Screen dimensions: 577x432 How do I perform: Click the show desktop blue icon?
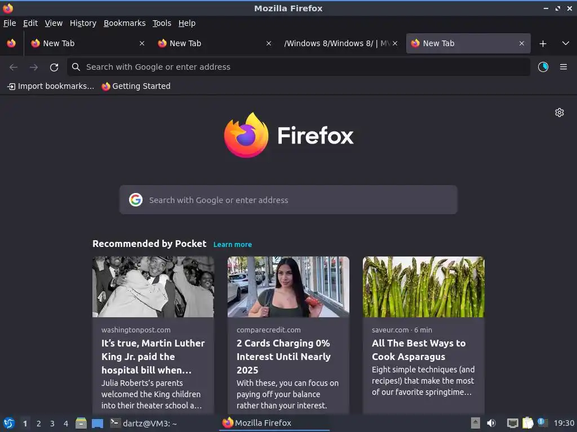(97, 423)
